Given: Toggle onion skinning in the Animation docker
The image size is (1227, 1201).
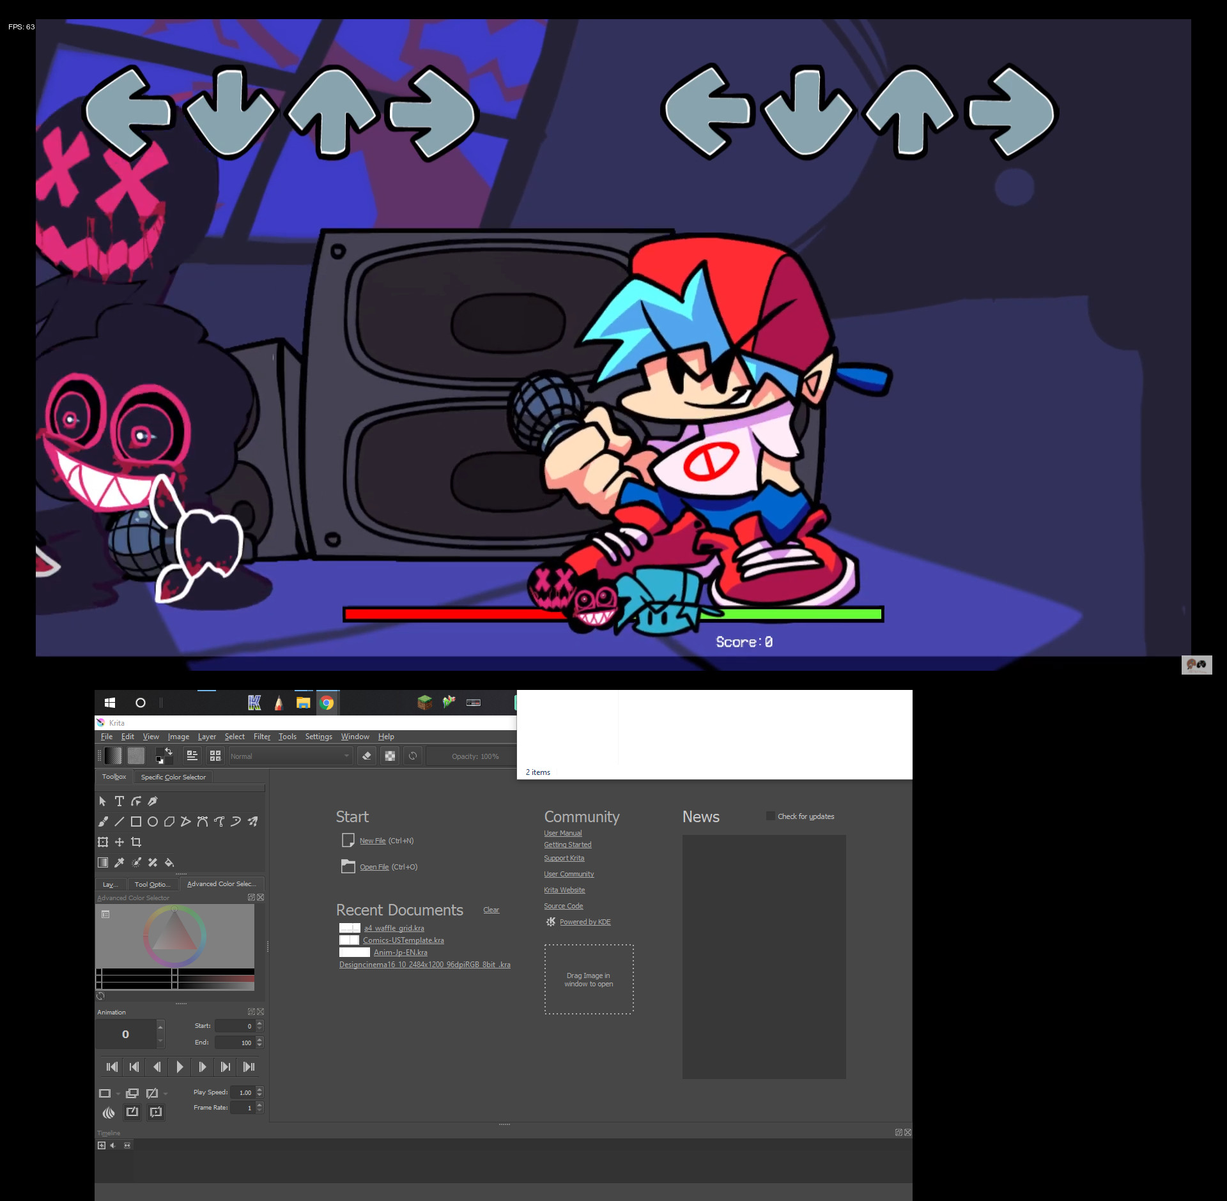Looking at the screenshot, I should (109, 1113).
